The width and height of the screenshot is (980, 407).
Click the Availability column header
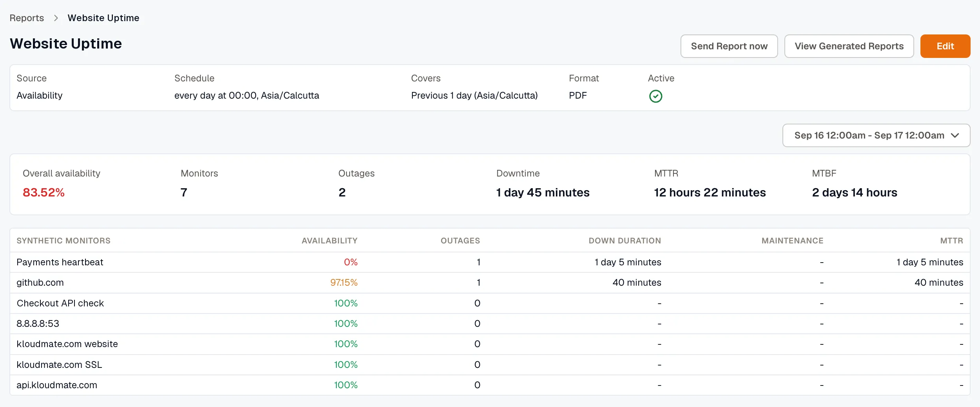coord(329,241)
